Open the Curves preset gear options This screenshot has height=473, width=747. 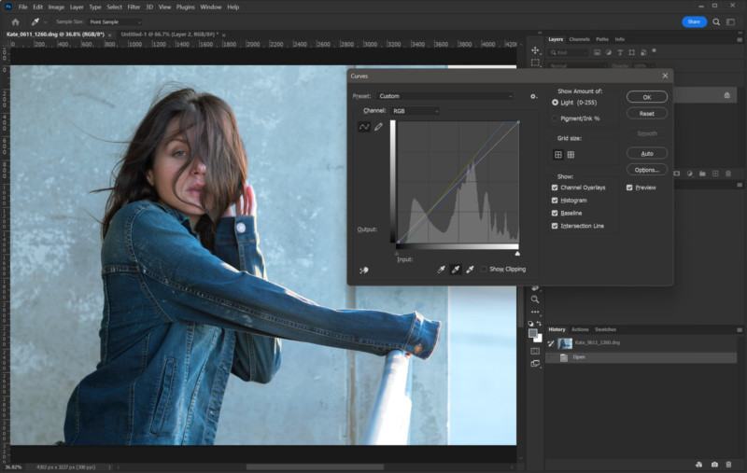pyautogui.click(x=533, y=96)
